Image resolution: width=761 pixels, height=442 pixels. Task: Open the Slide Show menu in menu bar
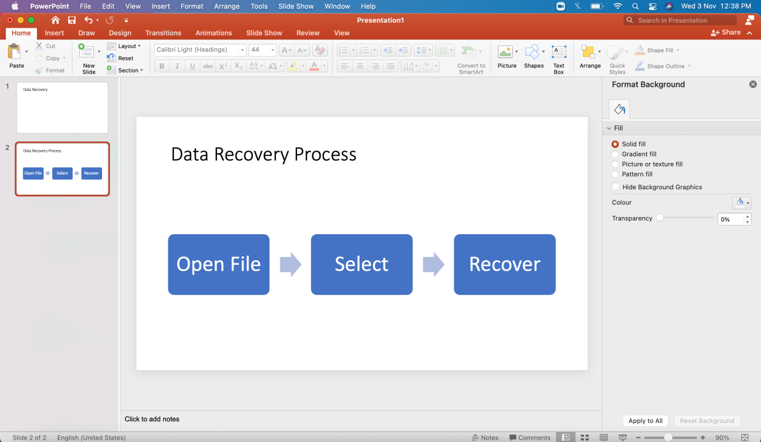(296, 6)
